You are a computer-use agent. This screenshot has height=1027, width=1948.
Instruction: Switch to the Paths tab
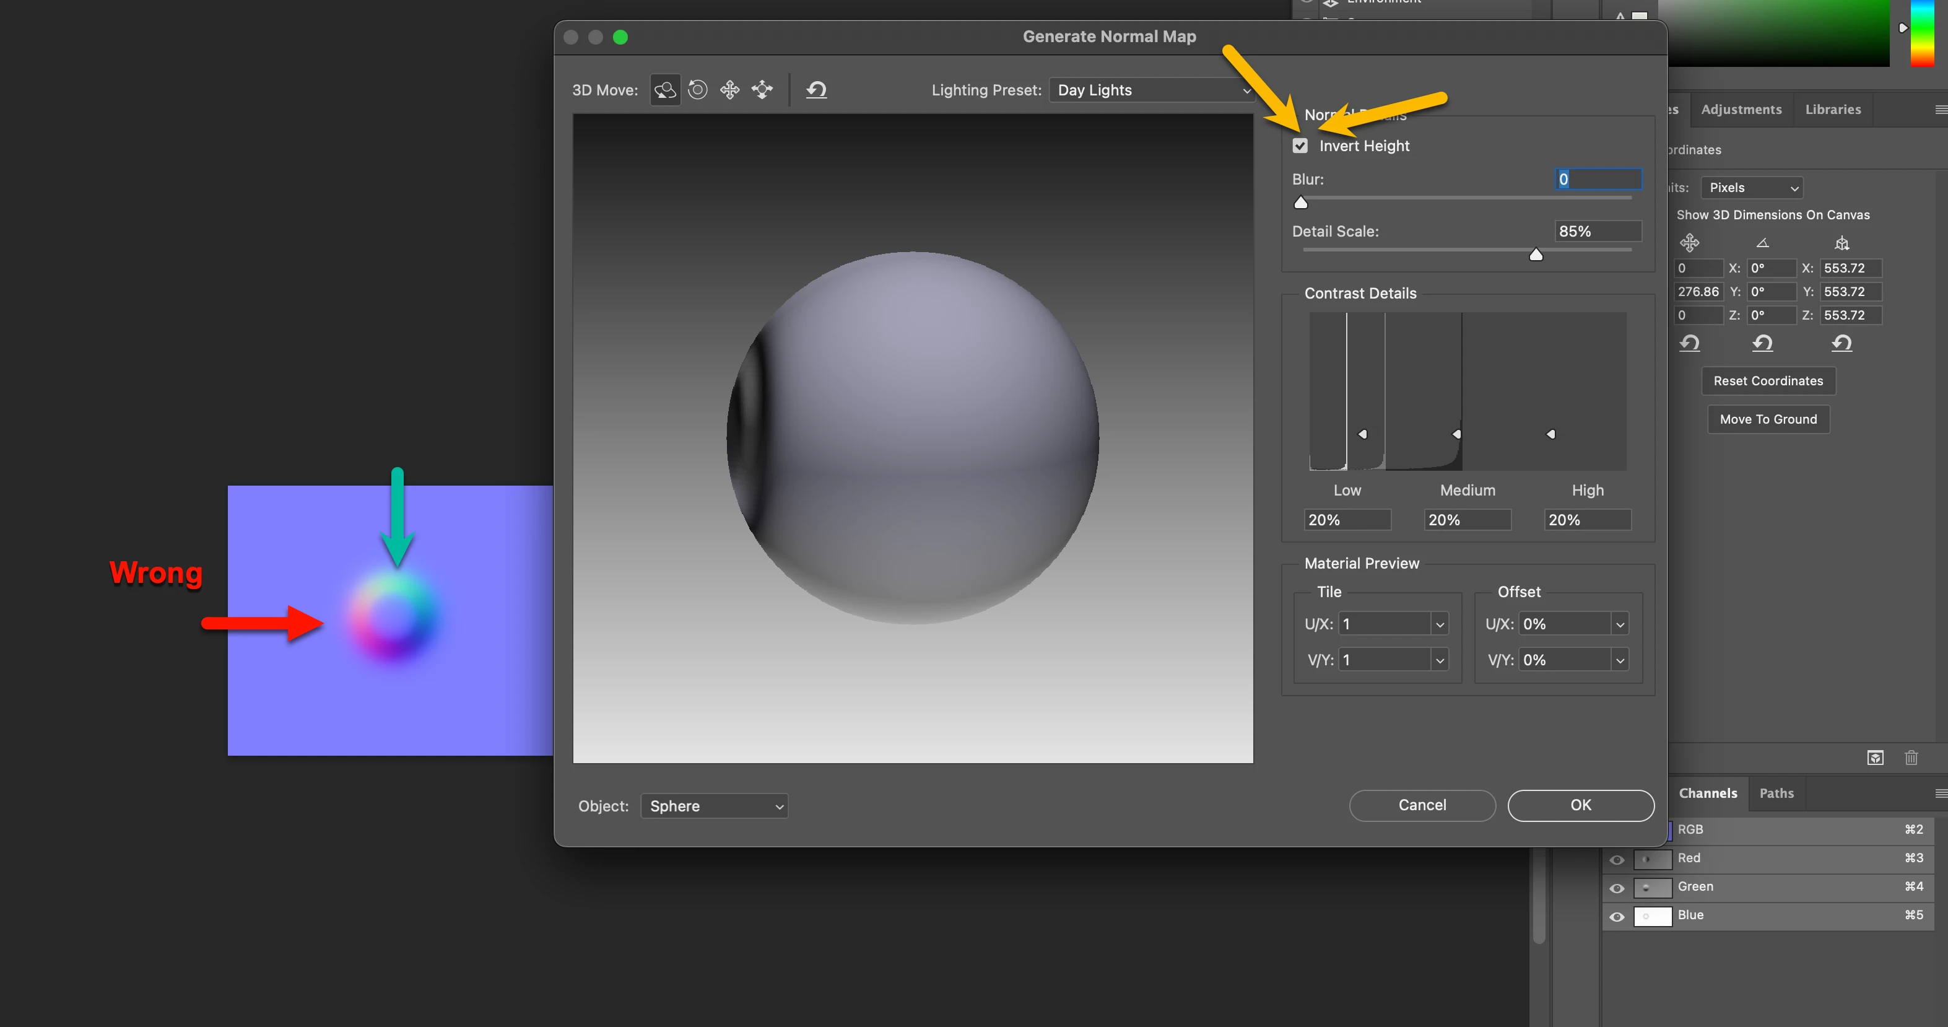click(x=1776, y=793)
